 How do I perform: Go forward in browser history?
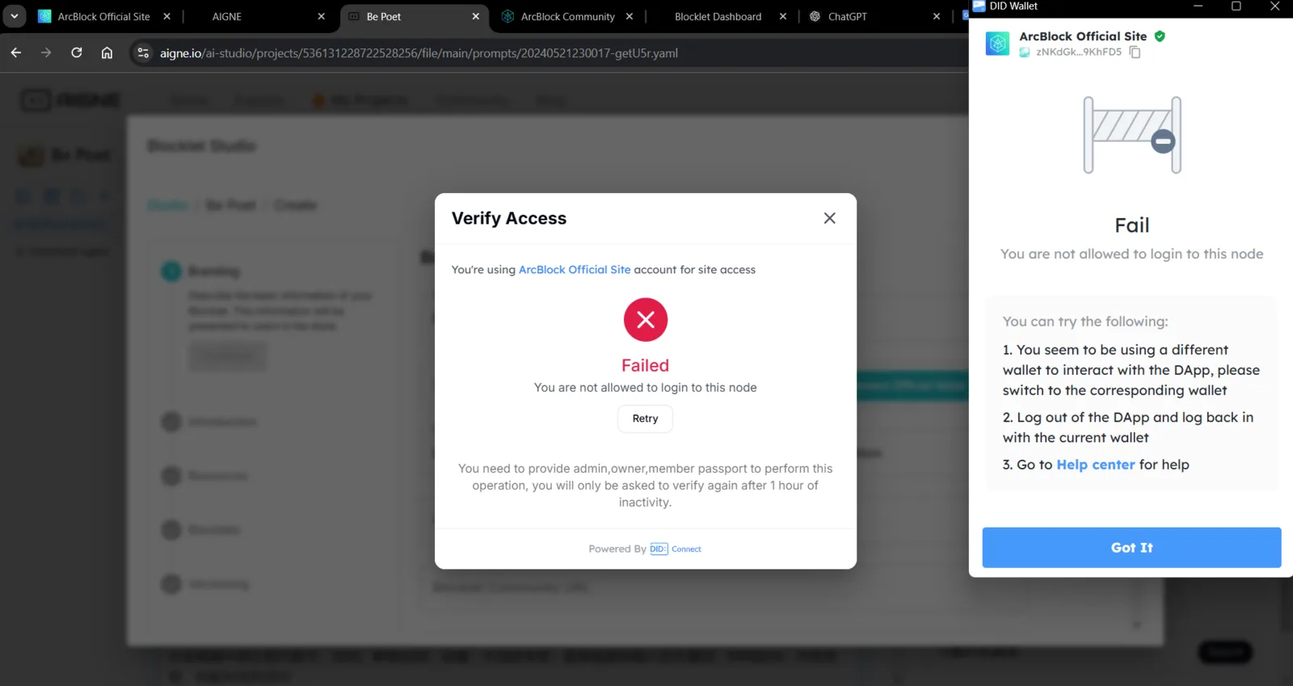pos(46,53)
